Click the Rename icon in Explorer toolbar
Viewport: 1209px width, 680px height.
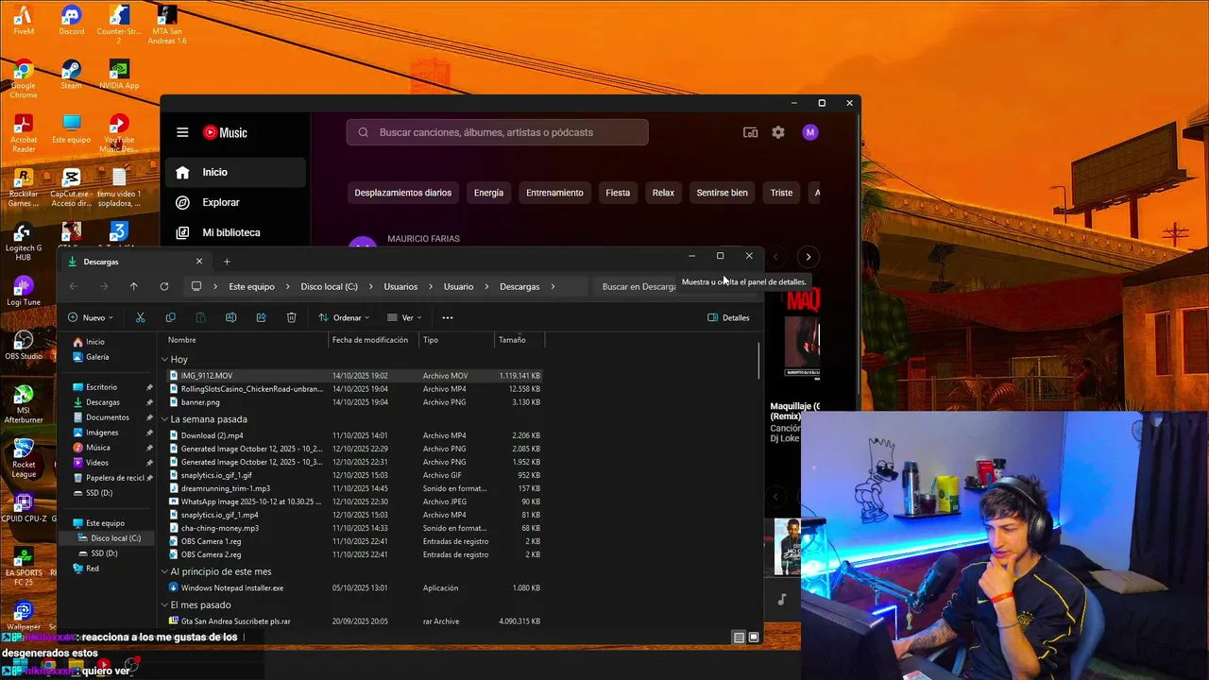(230, 317)
